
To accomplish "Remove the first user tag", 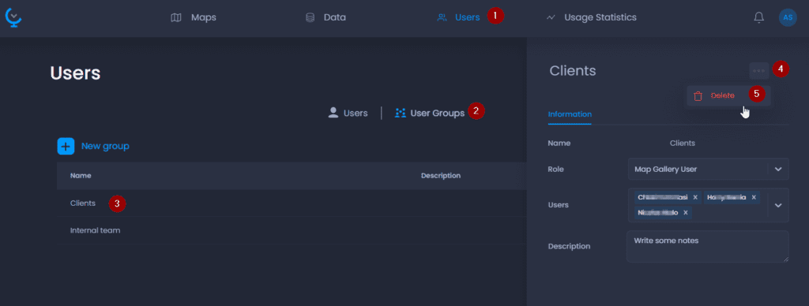I will [x=695, y=197].
